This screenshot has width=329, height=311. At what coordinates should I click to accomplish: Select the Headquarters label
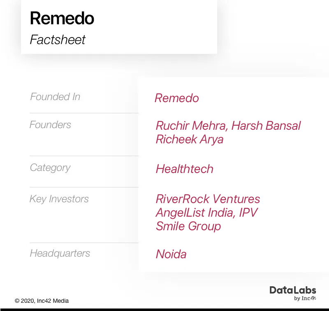[60, 253]
